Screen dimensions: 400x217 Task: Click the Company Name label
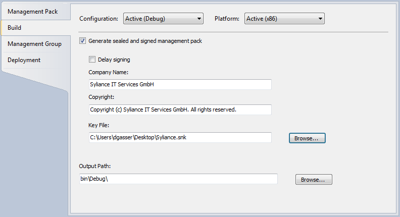[108, 72]
